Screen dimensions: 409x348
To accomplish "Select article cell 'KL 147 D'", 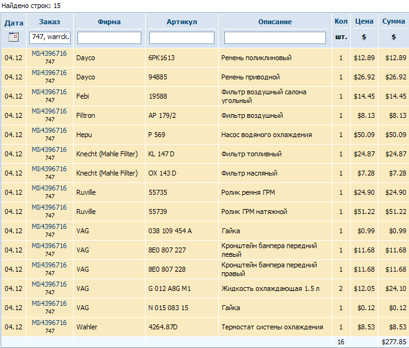I will (161, 154).
